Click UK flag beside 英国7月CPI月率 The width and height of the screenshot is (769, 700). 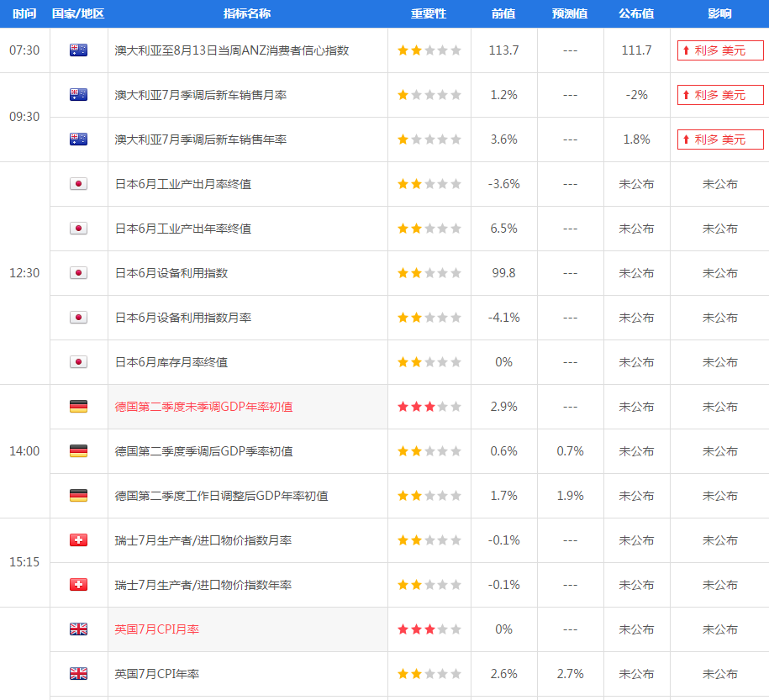(78, 629)
